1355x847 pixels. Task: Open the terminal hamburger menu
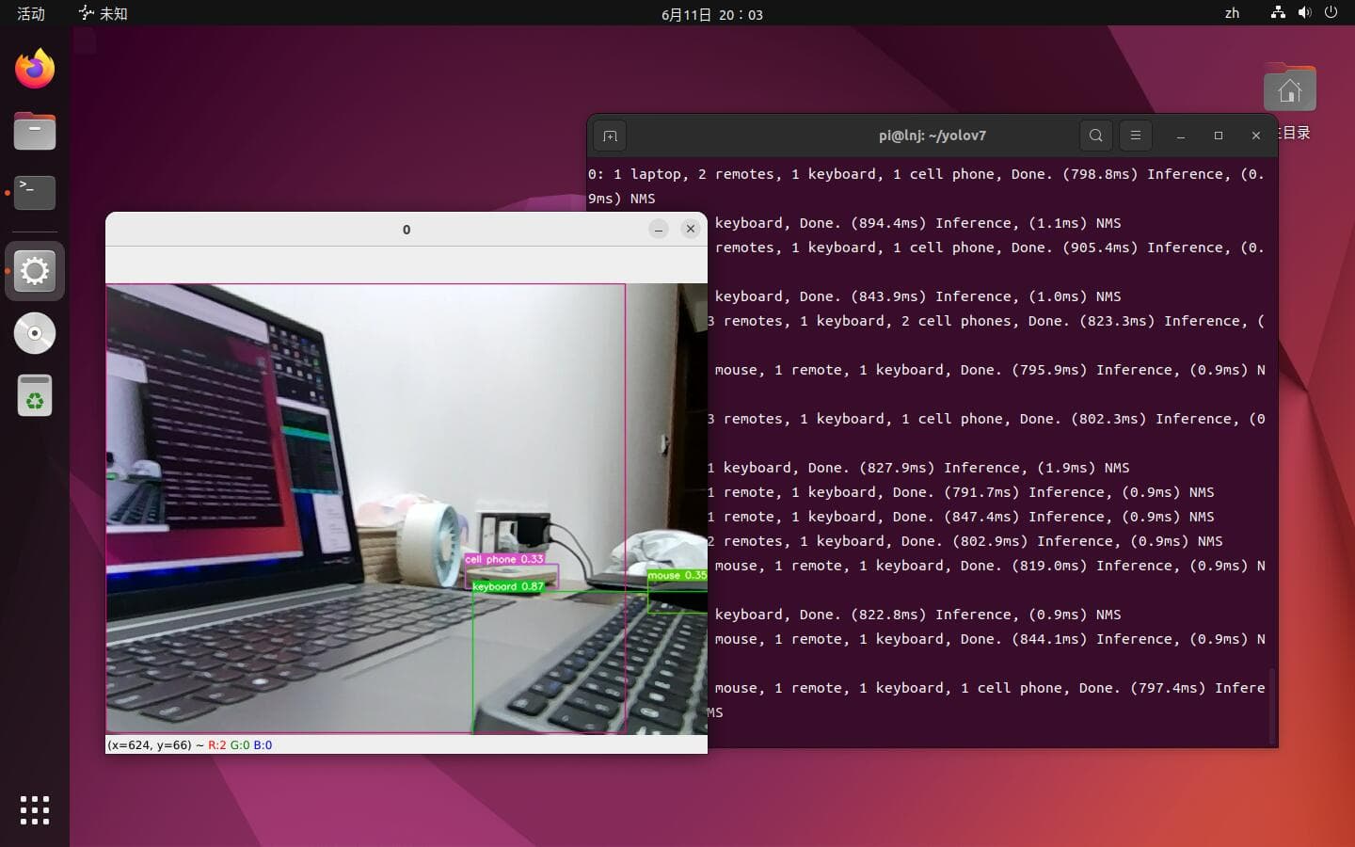(x=1136, y=136)
